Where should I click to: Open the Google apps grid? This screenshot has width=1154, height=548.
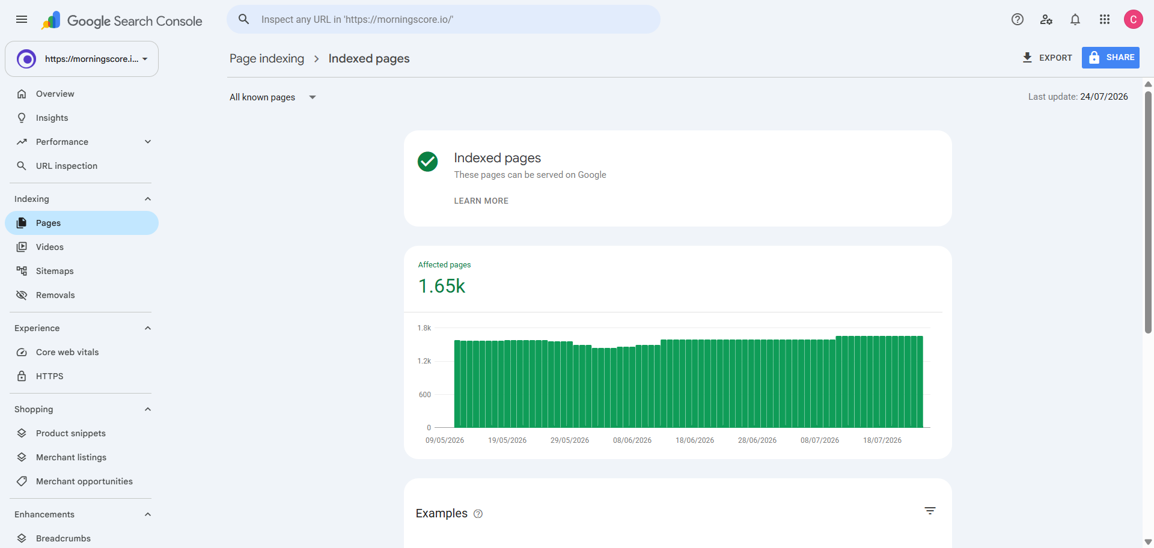coord(1105,19)
